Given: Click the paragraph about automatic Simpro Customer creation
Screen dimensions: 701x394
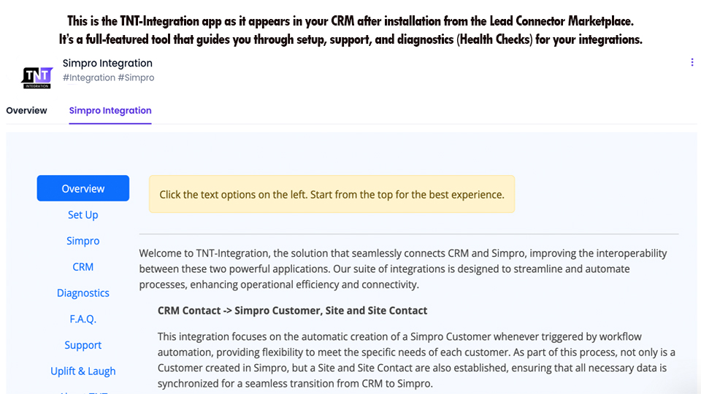Looking at the screenshot, I should 412,360.
